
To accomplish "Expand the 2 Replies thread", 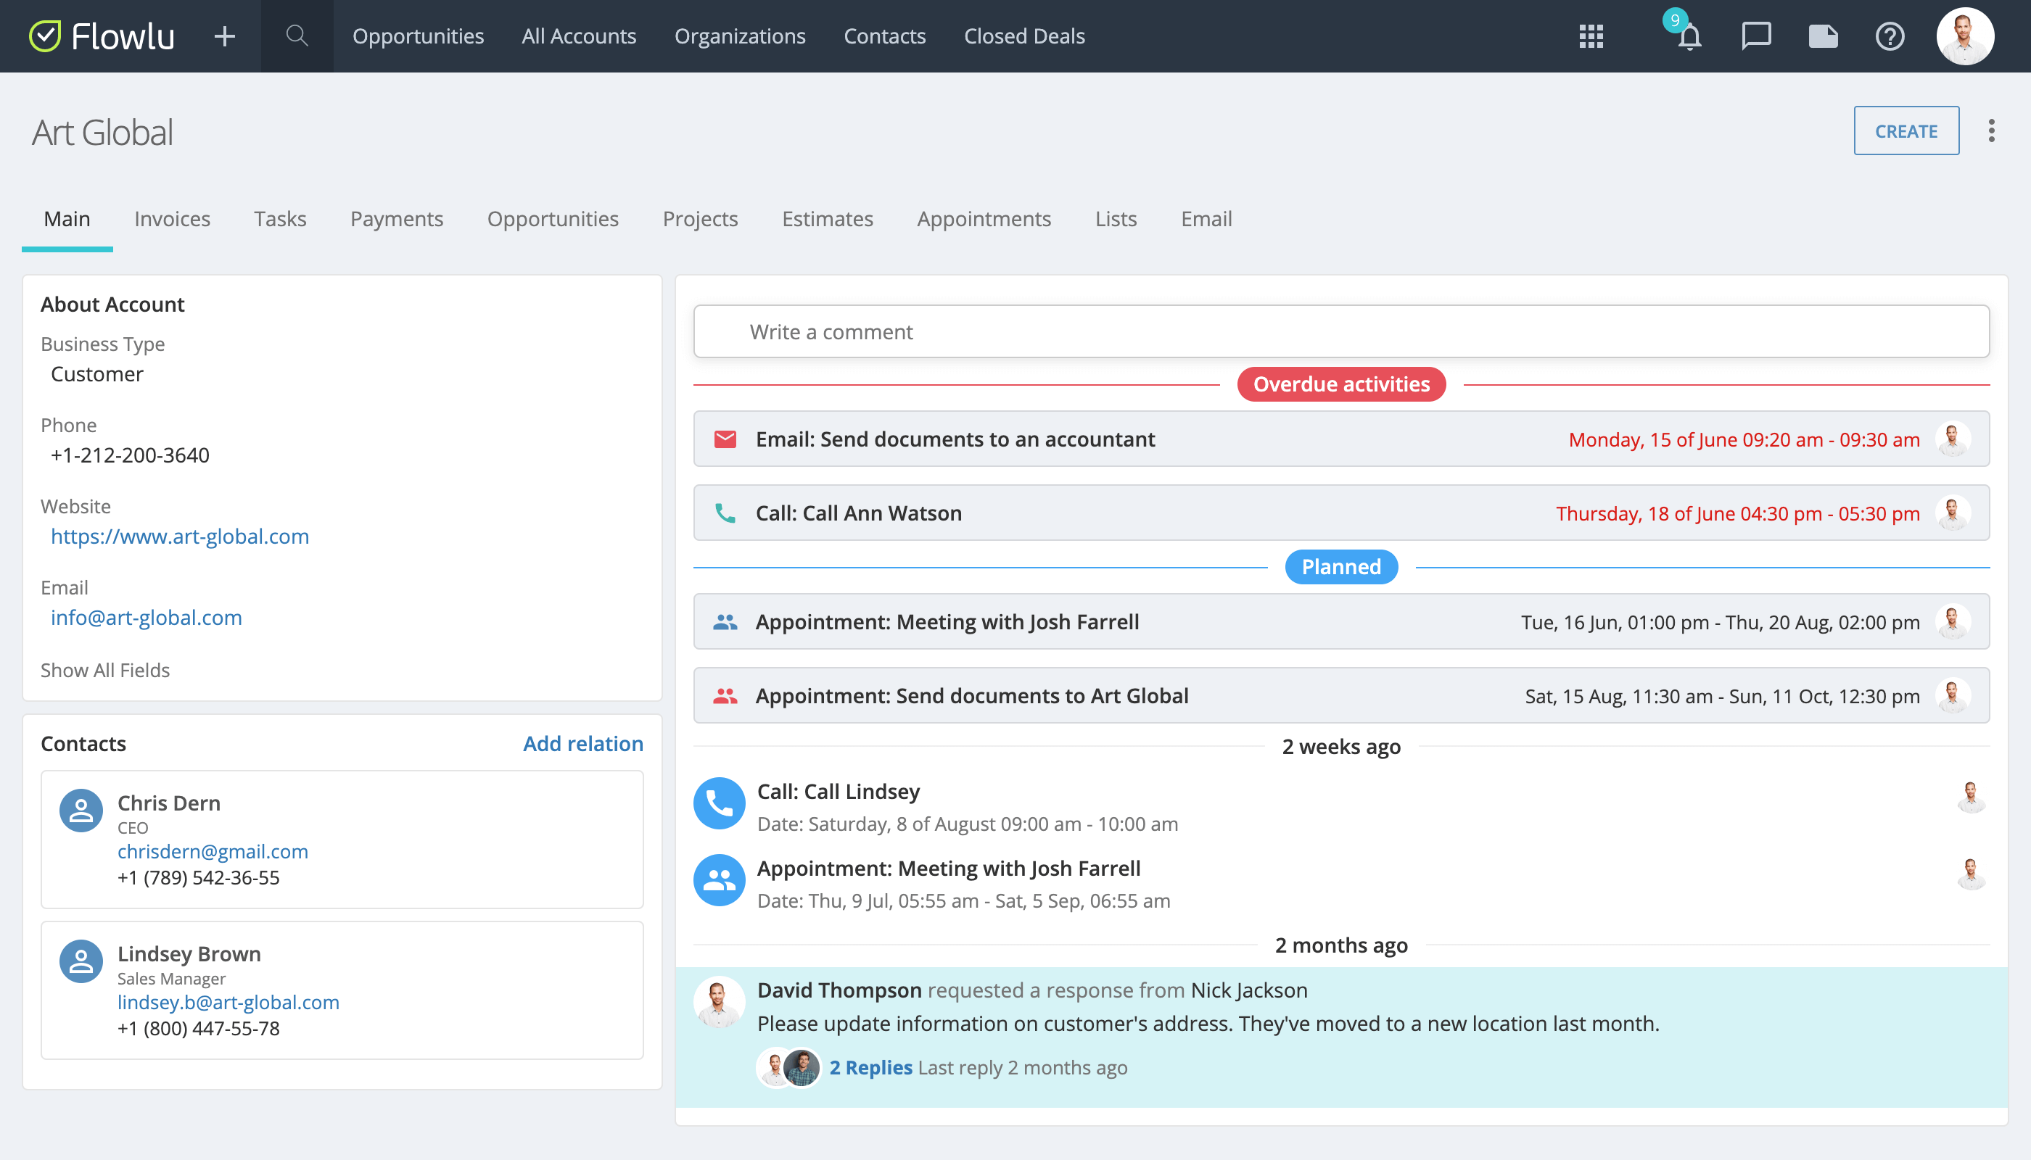I will 870,1066.
